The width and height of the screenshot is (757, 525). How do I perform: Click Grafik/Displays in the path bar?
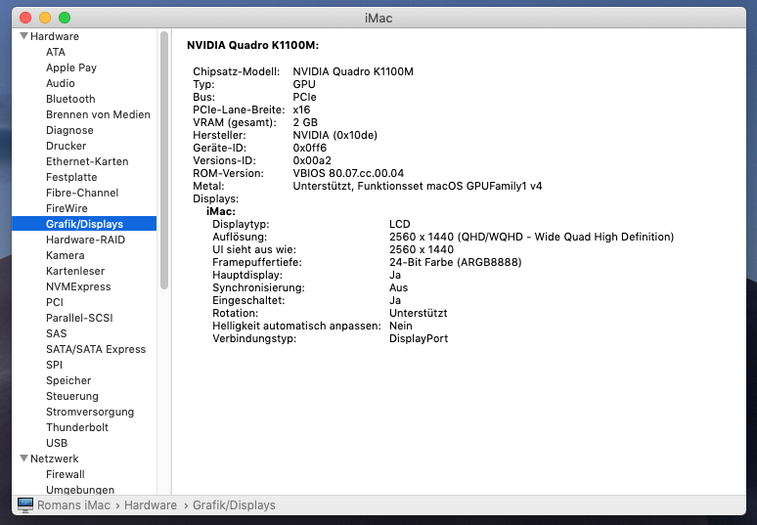pyautogui.click(x=234, y=505)
